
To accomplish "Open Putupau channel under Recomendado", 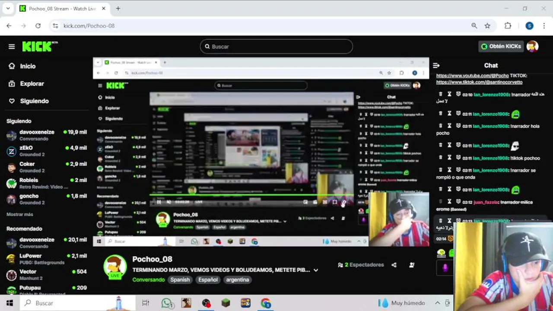I will (46, 289).
